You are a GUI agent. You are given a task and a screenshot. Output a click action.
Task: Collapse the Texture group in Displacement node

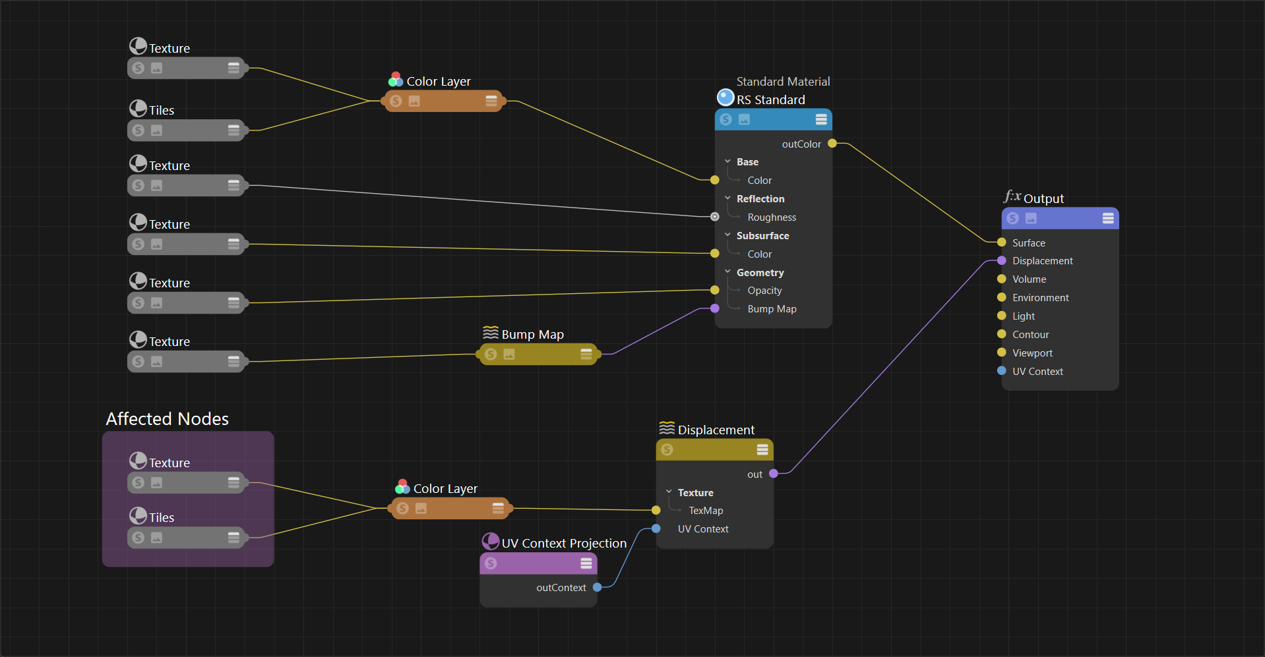[x=669, y=492]
